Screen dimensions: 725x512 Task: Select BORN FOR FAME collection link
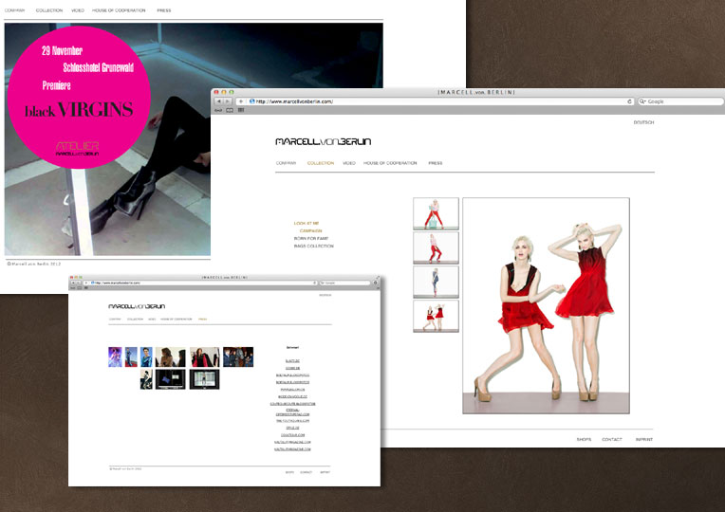pos(310,238)
